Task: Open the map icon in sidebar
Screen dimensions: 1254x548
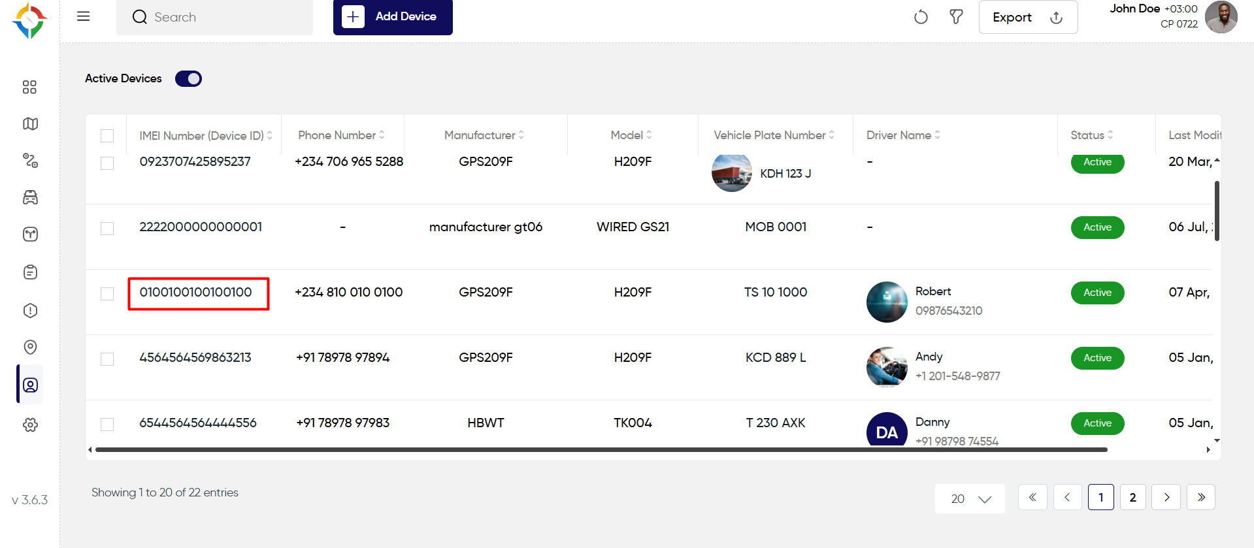Action: pyautogui.click(x=30, y=123)
